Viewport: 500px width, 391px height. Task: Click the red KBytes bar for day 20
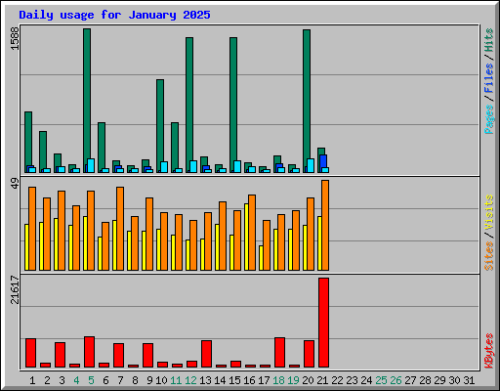pyautogui.click(x=310, y=354)
